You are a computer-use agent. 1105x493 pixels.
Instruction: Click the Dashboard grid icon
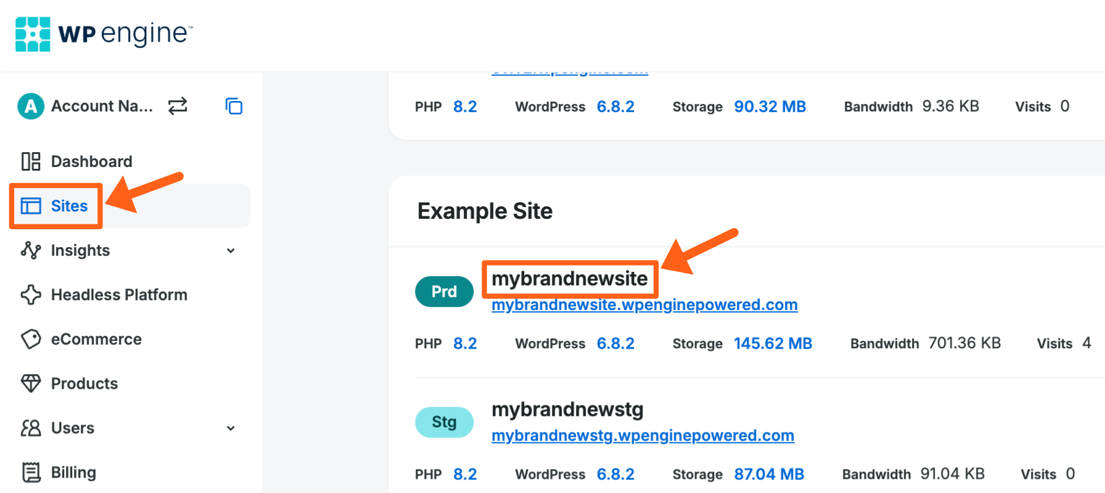31,161
